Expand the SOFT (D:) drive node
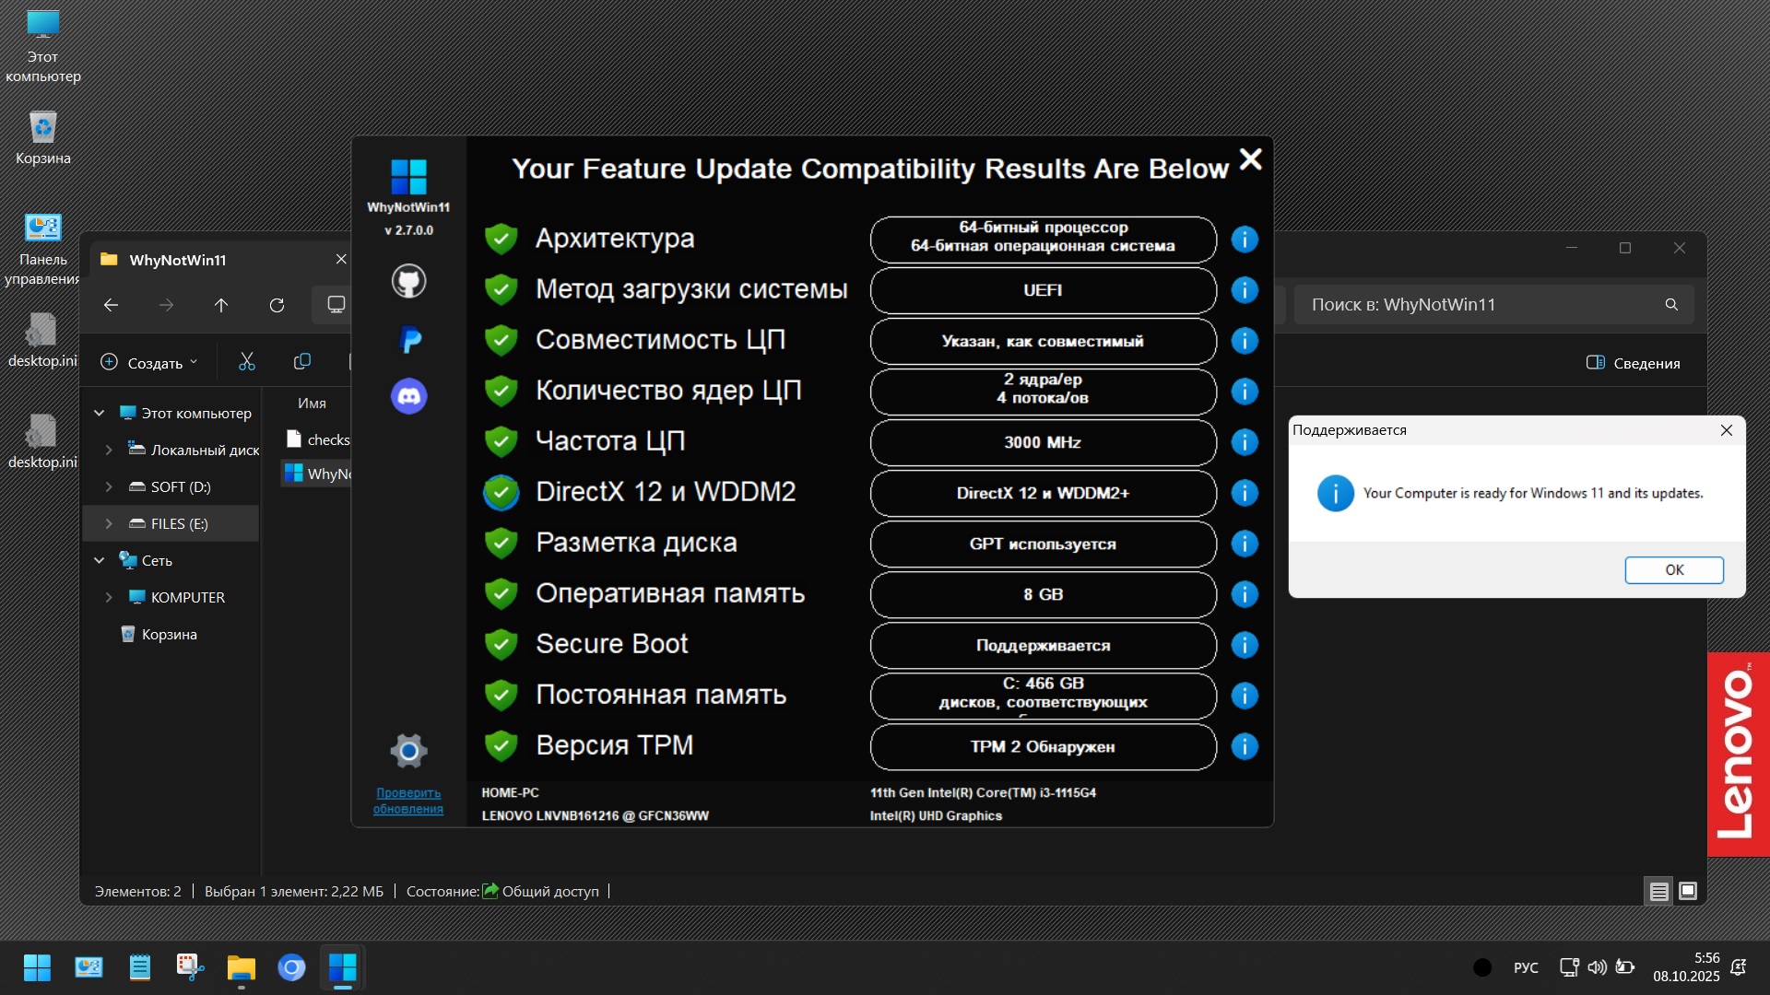 coord(109,486)
